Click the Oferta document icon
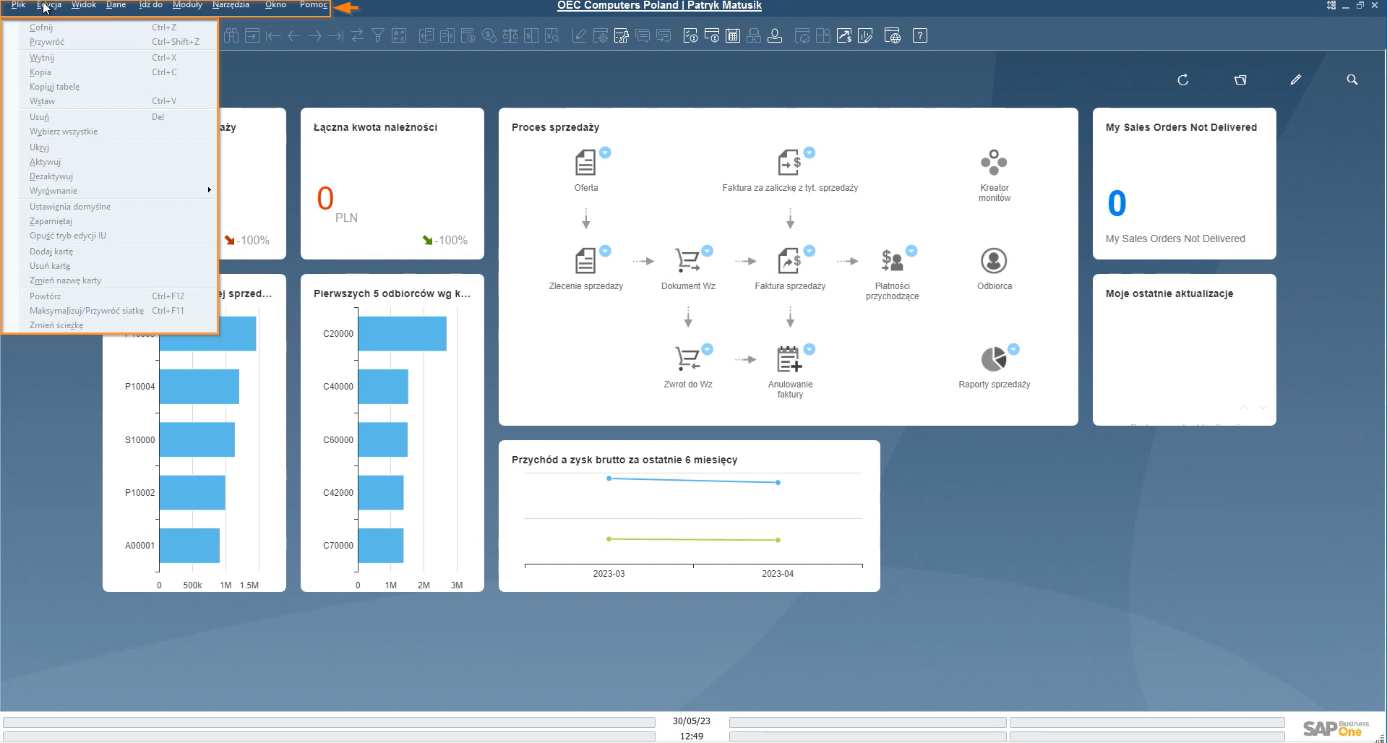Screen dimensions: 1387x743 click(x=585, y=163)
